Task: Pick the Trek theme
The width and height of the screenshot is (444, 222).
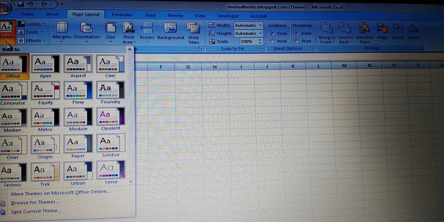Action: click(45, 174)
